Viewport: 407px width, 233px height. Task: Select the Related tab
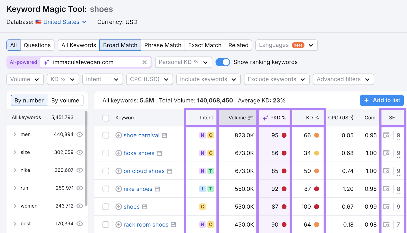(238, 45)
